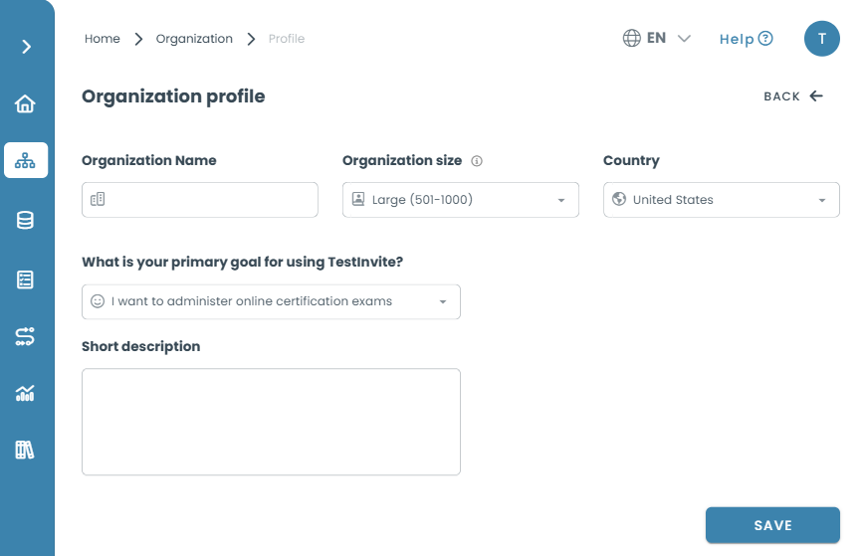
Task: Click the Organization size info icon
Action: (x=477, y=161)
